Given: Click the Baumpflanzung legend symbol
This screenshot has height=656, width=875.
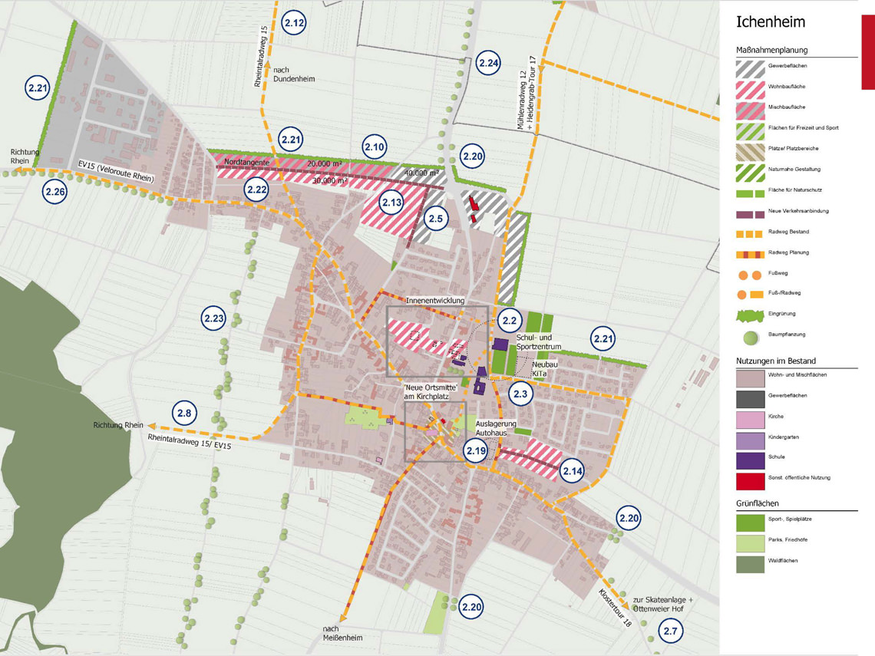Looking at the screenshot, I should [x=750, y=336].
